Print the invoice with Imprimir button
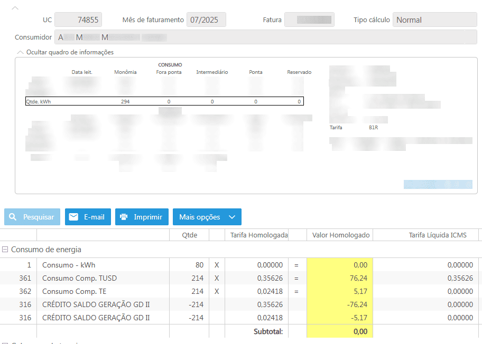Screen dimensions: 482x344 click(x=142, y=217)
